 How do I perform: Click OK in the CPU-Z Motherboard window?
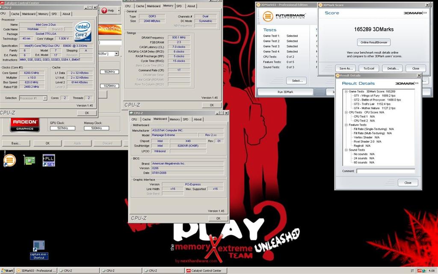click(x=218, y=219)
